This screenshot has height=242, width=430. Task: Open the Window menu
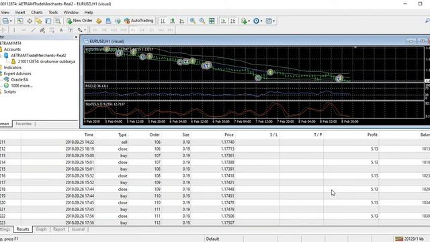click(71, 12)
